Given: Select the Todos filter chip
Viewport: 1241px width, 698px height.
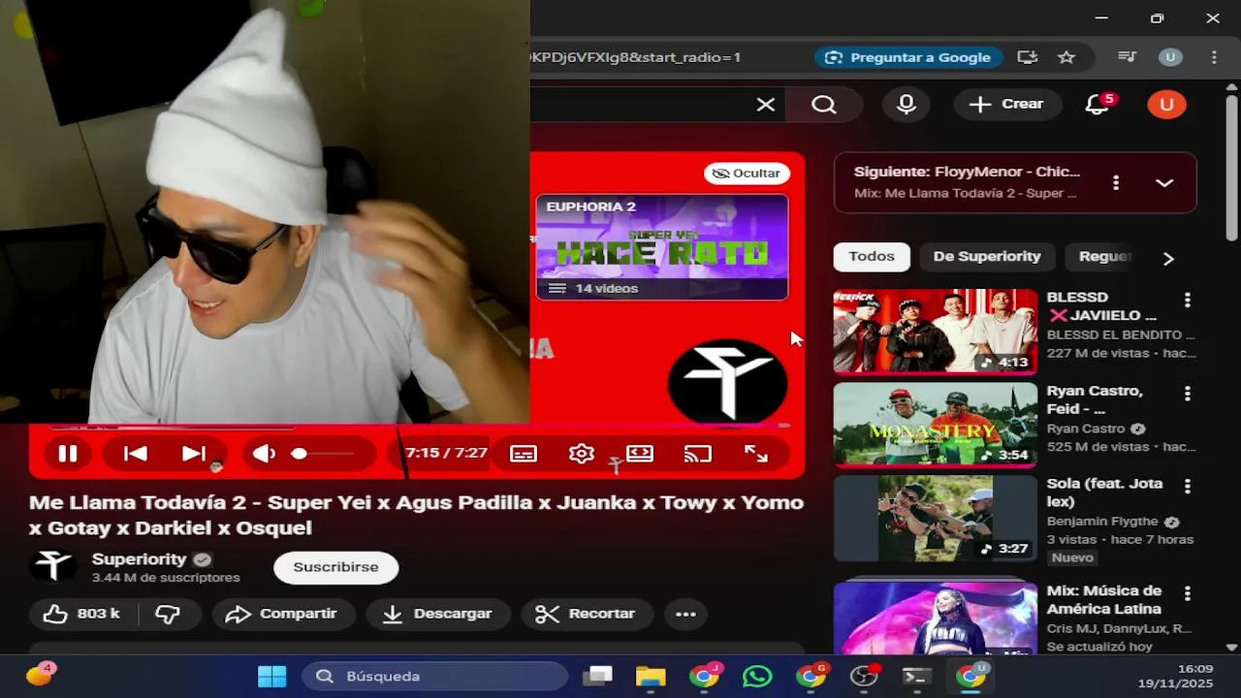Looking at the screenshot, I should pyautogui.click(x=872, y=257).
